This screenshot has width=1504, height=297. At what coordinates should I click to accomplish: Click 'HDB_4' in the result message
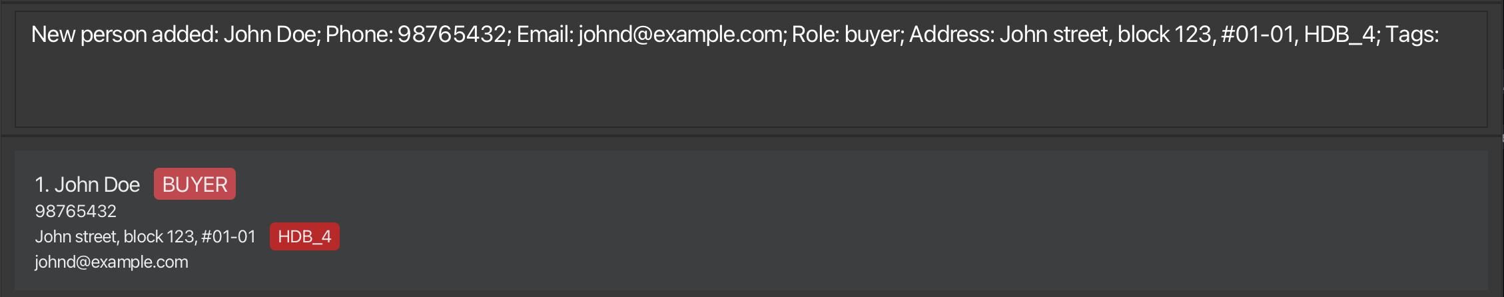[1341, 35]
